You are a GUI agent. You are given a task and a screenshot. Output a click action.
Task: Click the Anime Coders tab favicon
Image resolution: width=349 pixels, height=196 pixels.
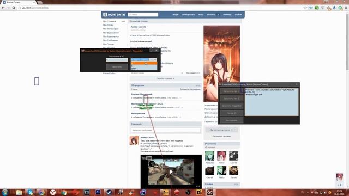coord(4,2)
